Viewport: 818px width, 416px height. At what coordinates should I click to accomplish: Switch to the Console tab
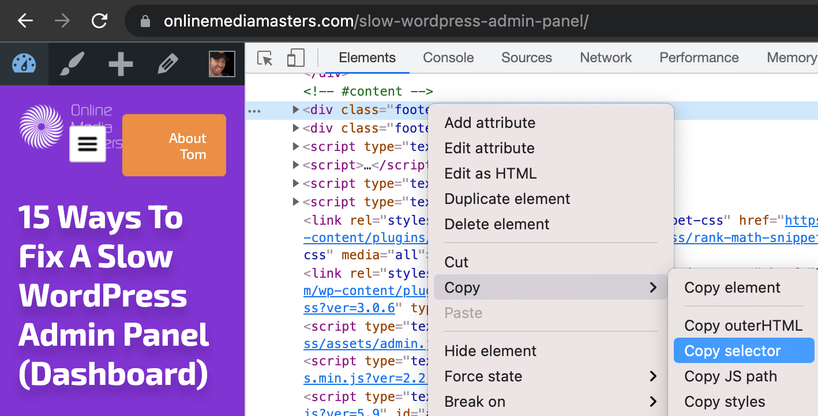coord(448,58)
